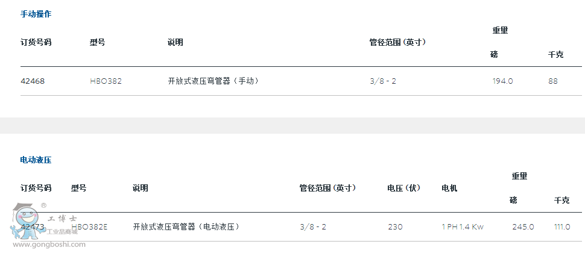Select model HBO382E in electric table
This screenshot has height=256, width=585.
(89, 226)
